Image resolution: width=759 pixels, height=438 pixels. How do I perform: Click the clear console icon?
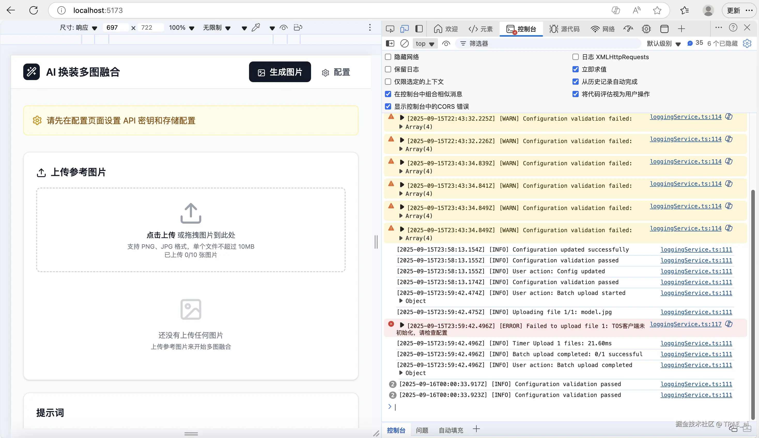click(x=404, y=43)
